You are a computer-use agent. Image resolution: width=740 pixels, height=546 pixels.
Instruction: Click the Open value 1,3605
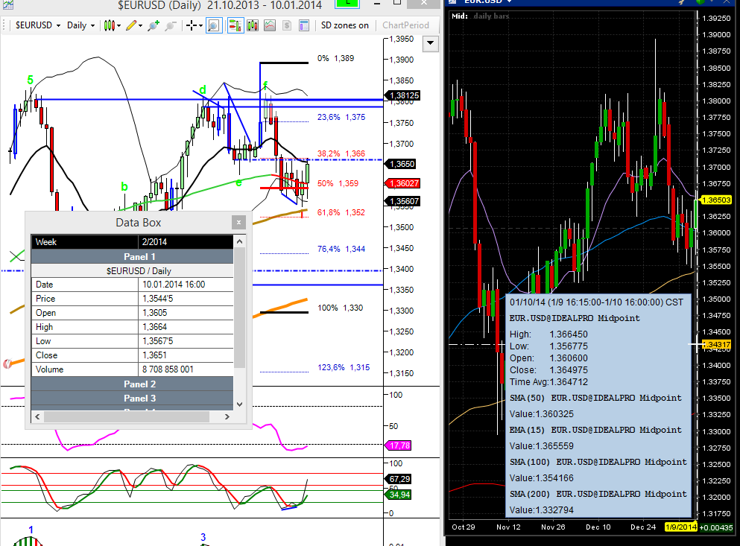click(155, 313)
